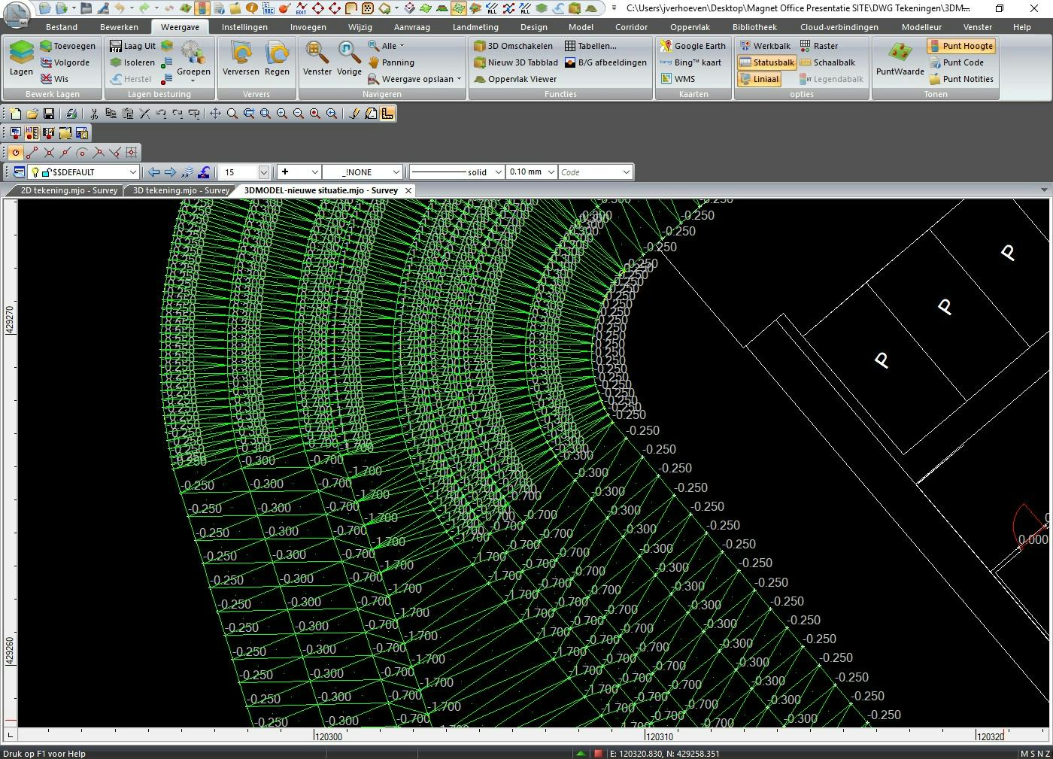Open the Landmeting ribbon tab
Screen dimensions: 1053x759
point(475,27)
